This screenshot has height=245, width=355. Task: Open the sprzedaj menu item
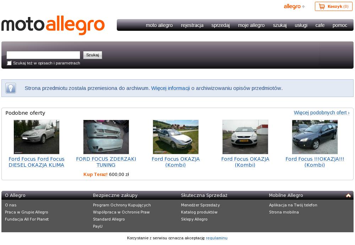(x=220, y=25)
